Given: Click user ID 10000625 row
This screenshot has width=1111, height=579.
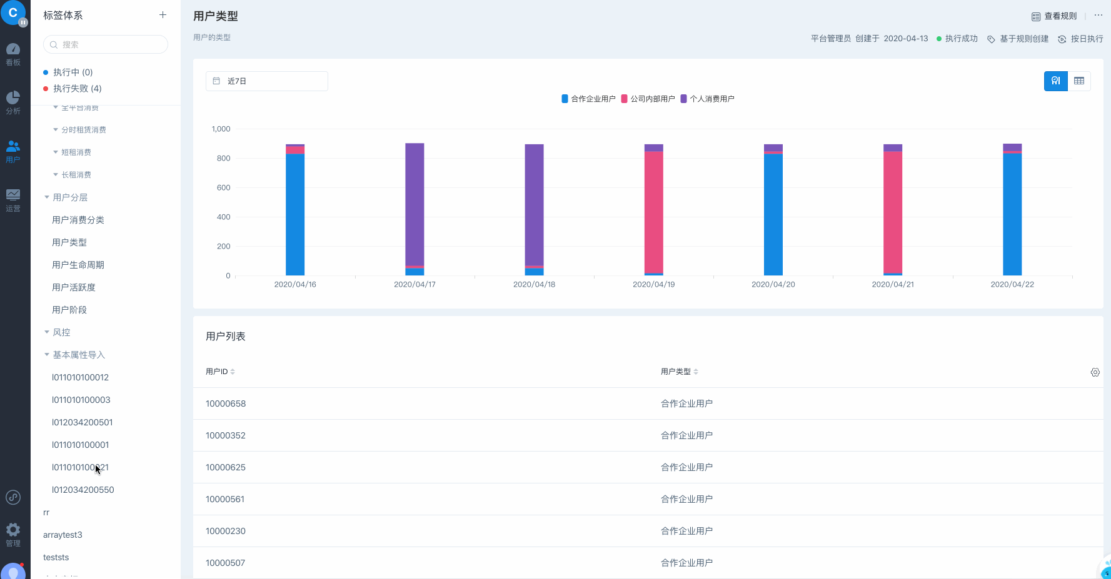Looking at the screenshot, I should (648, 467).
